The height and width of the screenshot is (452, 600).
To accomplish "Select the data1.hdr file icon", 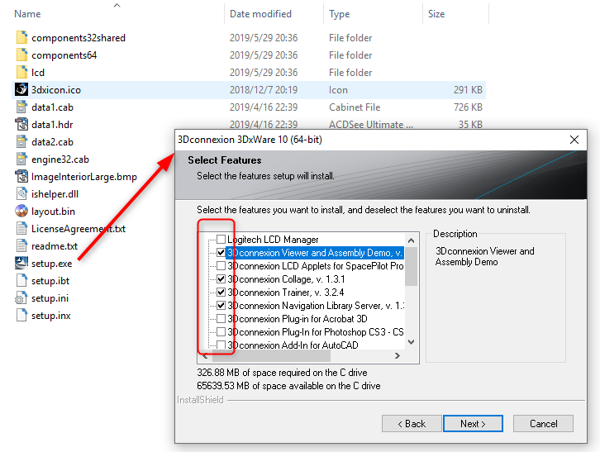I will (21, 124).
